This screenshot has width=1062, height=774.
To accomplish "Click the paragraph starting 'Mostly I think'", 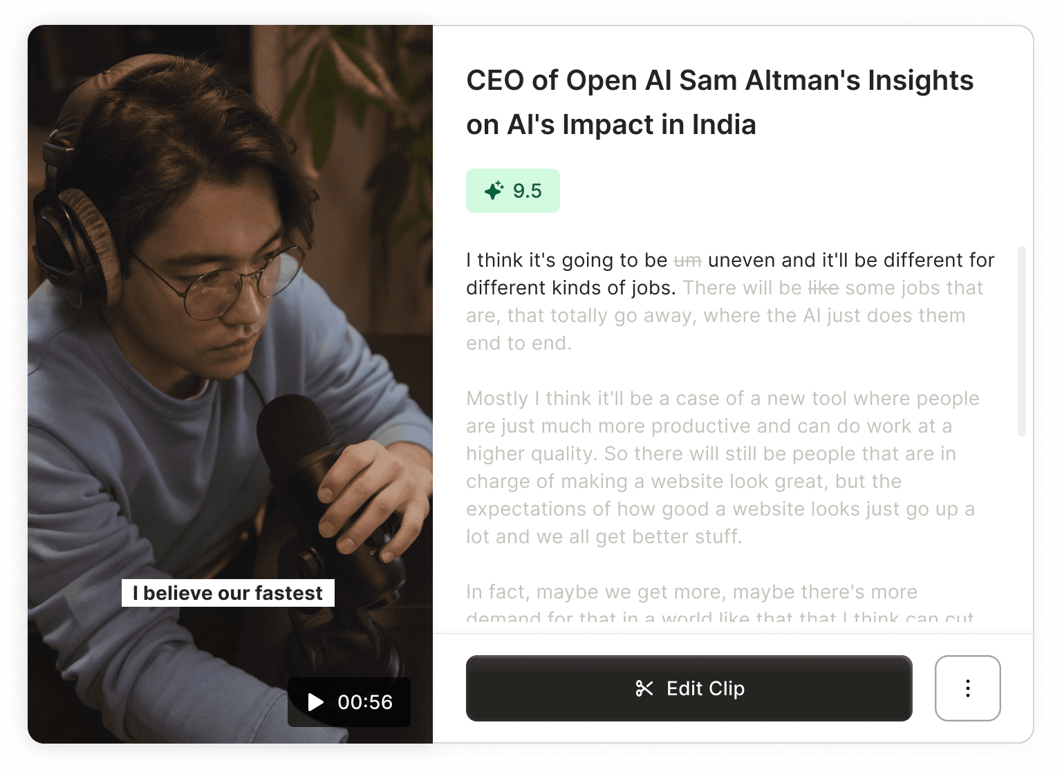I will click(723, 468).
